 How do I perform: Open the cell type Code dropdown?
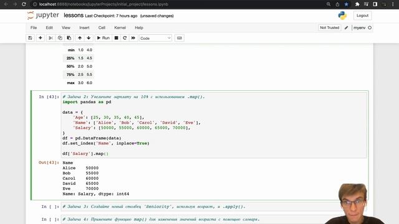pos(155,38)
